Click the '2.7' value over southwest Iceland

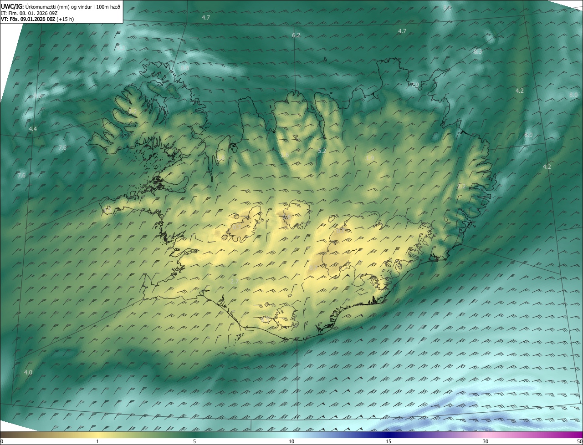pos(235,282)
